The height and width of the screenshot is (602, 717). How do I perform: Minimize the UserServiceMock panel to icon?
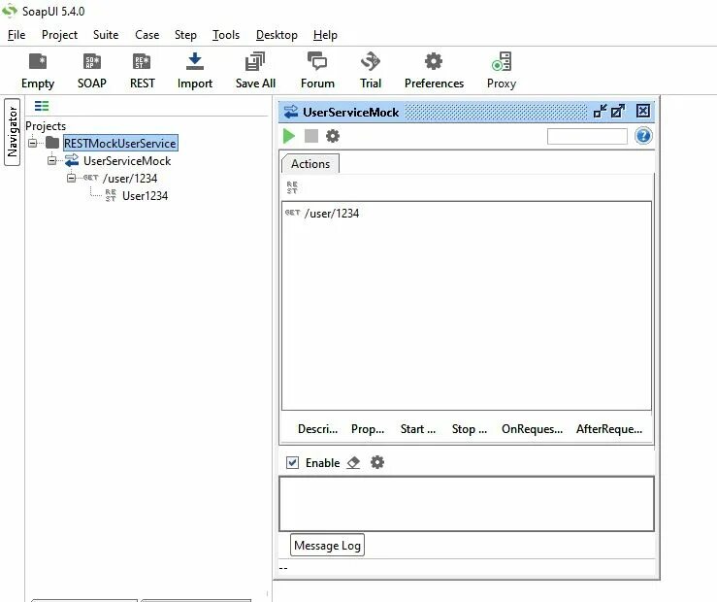tap(600, 111)
